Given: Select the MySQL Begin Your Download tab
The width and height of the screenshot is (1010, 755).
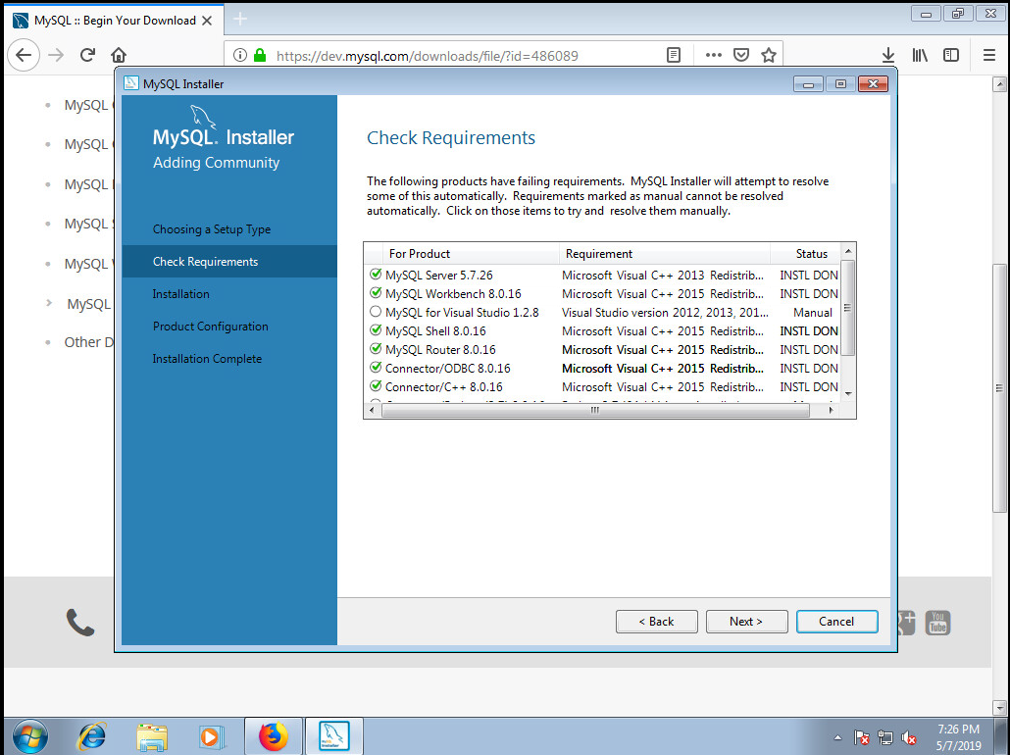Looking at the screenshot, I should (115, 21).
